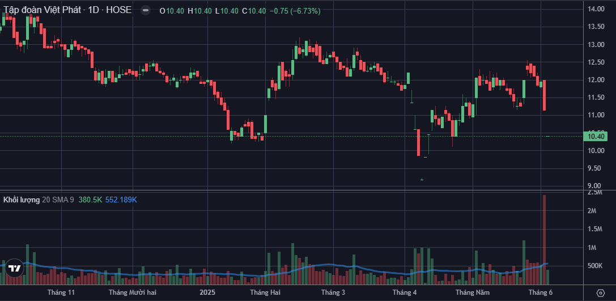Click the Tháng 4 time axis label
The image size is (616, 301).
point(405,292)
